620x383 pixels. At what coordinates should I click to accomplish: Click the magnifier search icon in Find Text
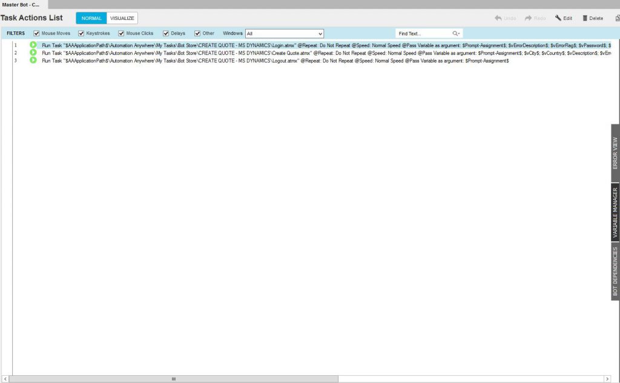(456, 33)
